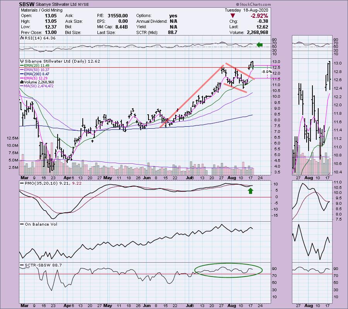Click the red down-triangle change indicator
Viewport: 348px width, 309px height.
click(233, 16)
